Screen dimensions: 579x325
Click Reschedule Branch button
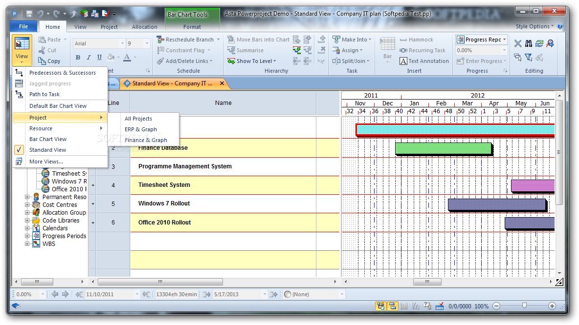[188, 40]
